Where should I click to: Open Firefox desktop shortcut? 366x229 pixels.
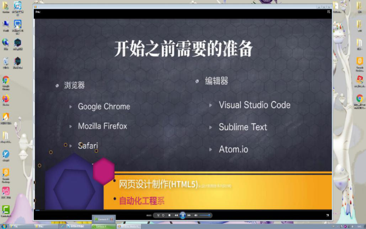click(x=6, y=99)
